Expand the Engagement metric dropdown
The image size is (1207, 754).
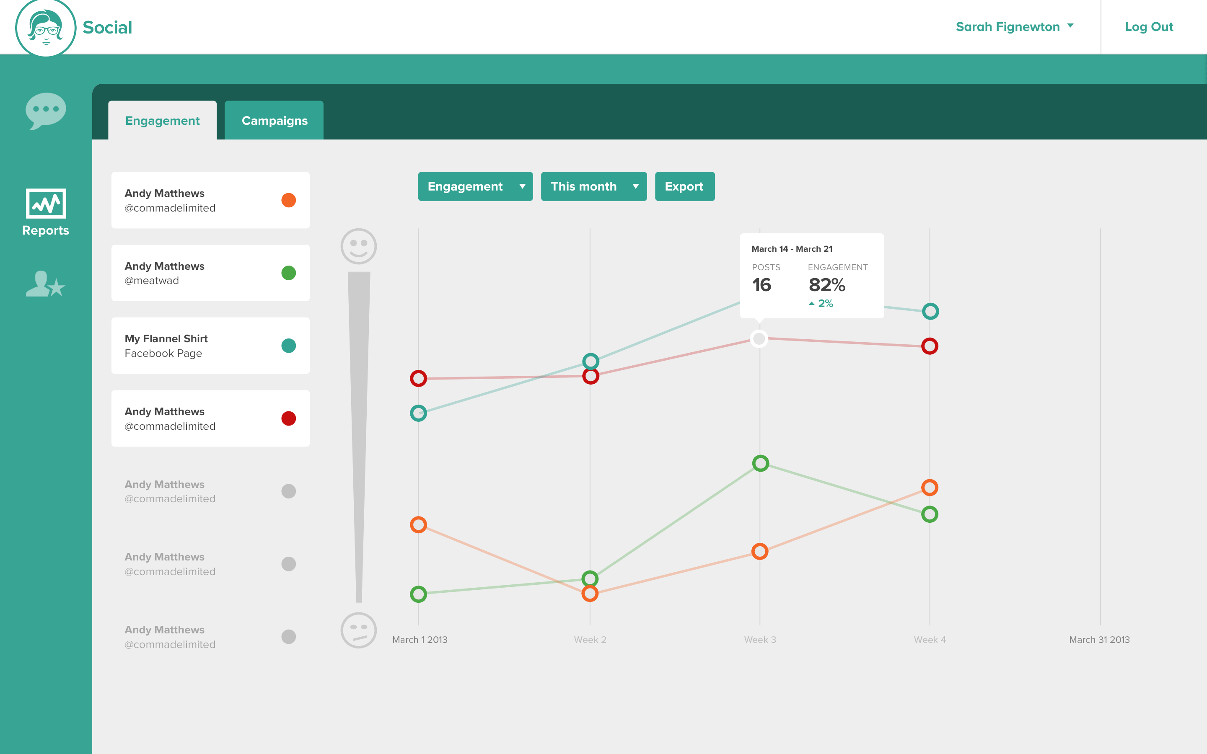475,186
